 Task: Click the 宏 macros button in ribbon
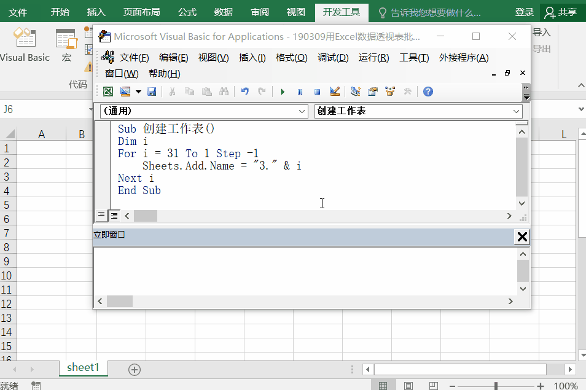click(x=66, y=45)
